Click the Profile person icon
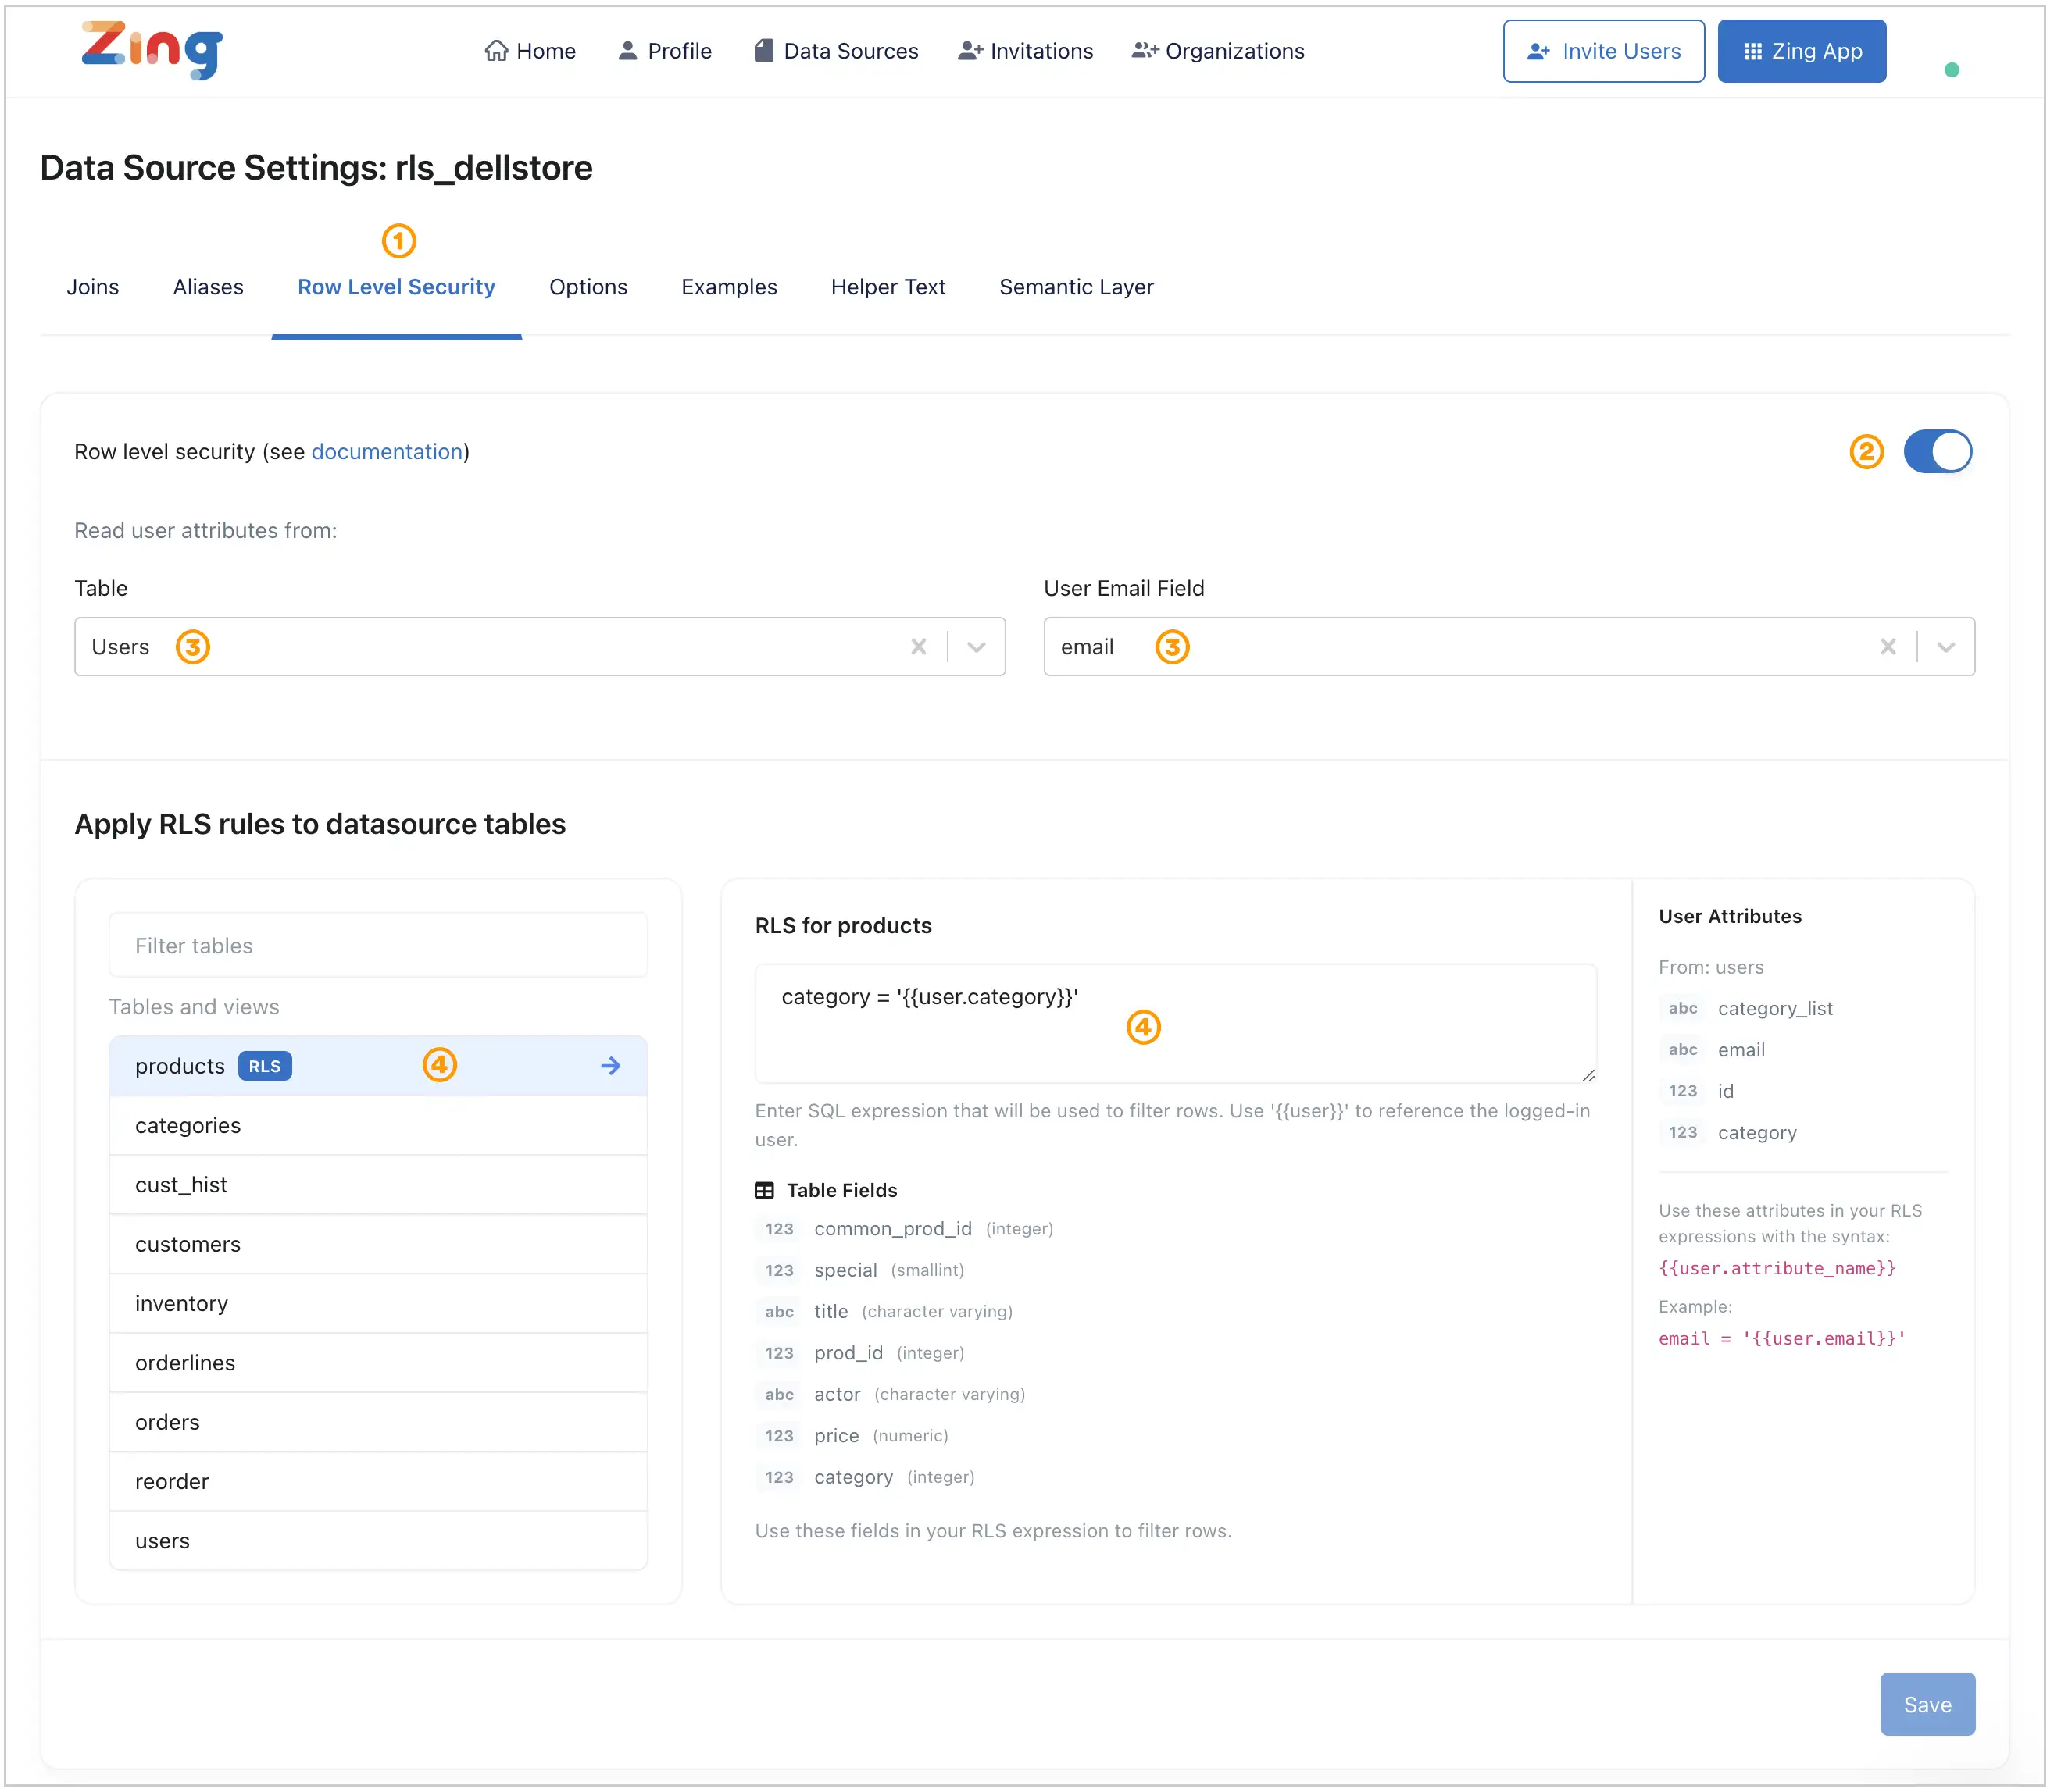 628,51
